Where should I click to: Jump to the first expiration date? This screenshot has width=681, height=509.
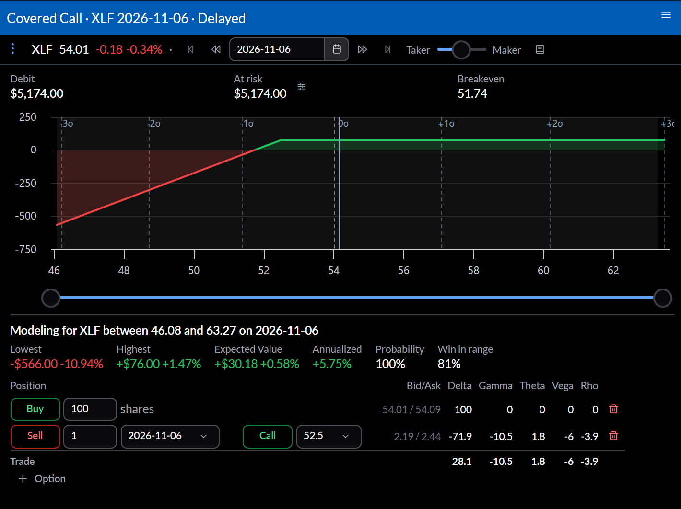point(191,49)
